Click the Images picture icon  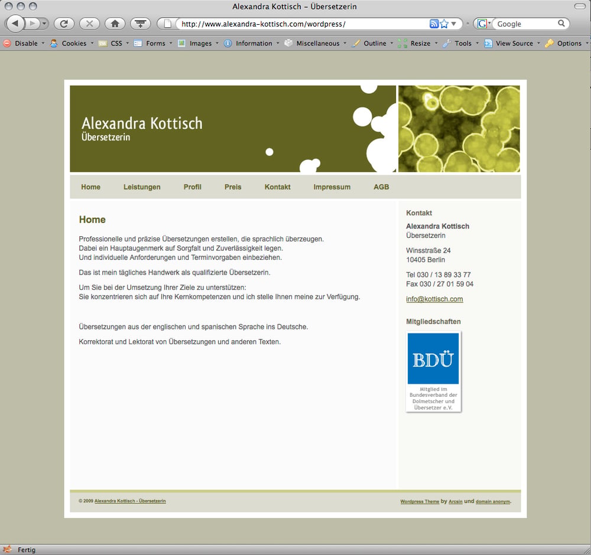click(x=181, y=43)
